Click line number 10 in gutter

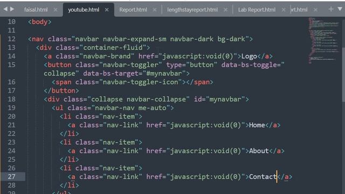point(12,22)
